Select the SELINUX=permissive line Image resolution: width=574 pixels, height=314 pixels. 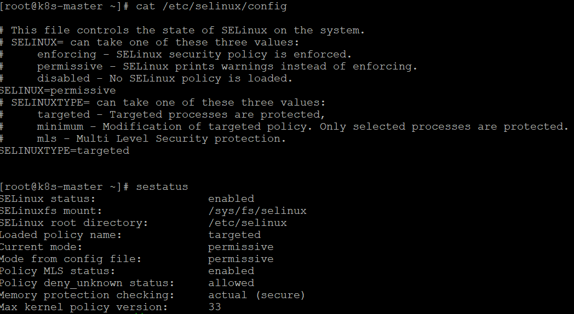coord(58,90)
